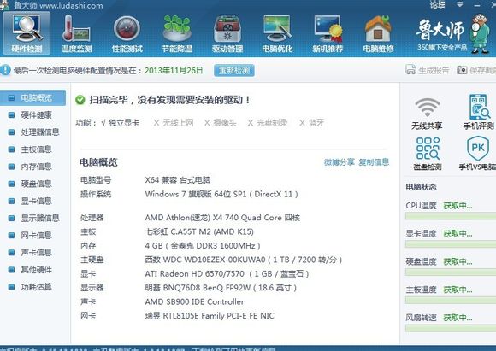496x351 pixels.
Task: Click the 微博分享 link
Action: click(x=340, y=162)
